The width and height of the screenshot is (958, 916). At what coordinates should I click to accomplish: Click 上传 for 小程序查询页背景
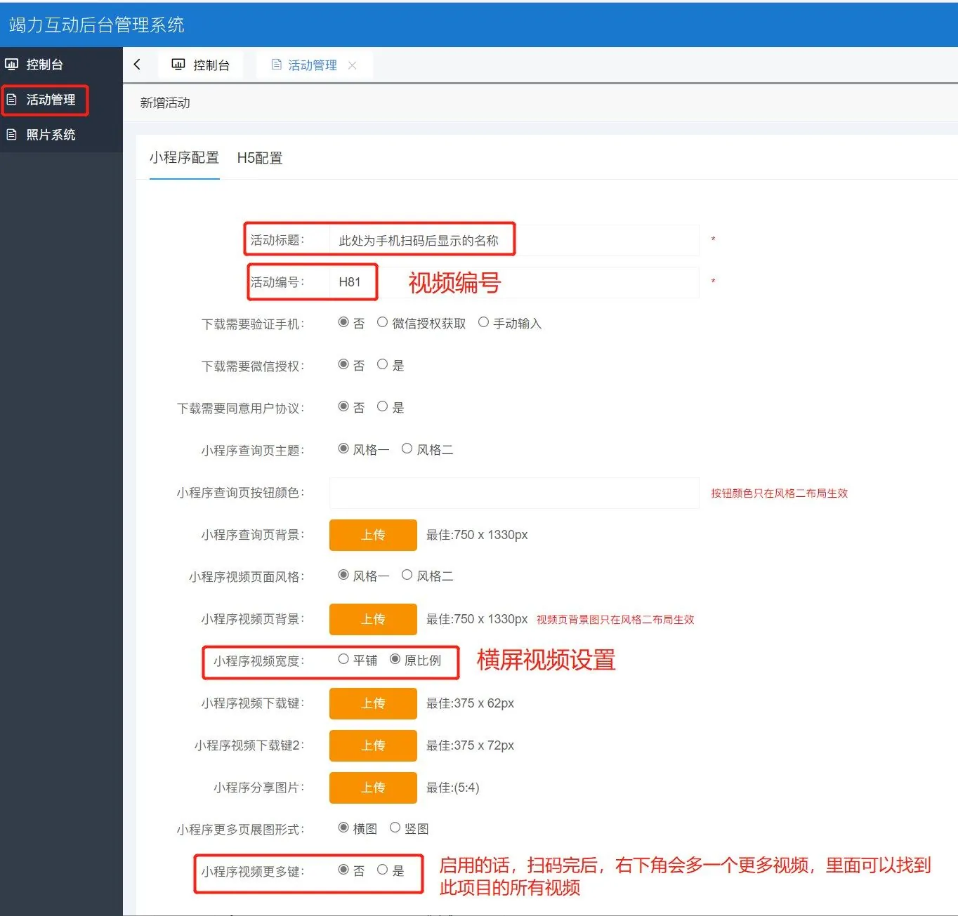(x=373, y=535)
